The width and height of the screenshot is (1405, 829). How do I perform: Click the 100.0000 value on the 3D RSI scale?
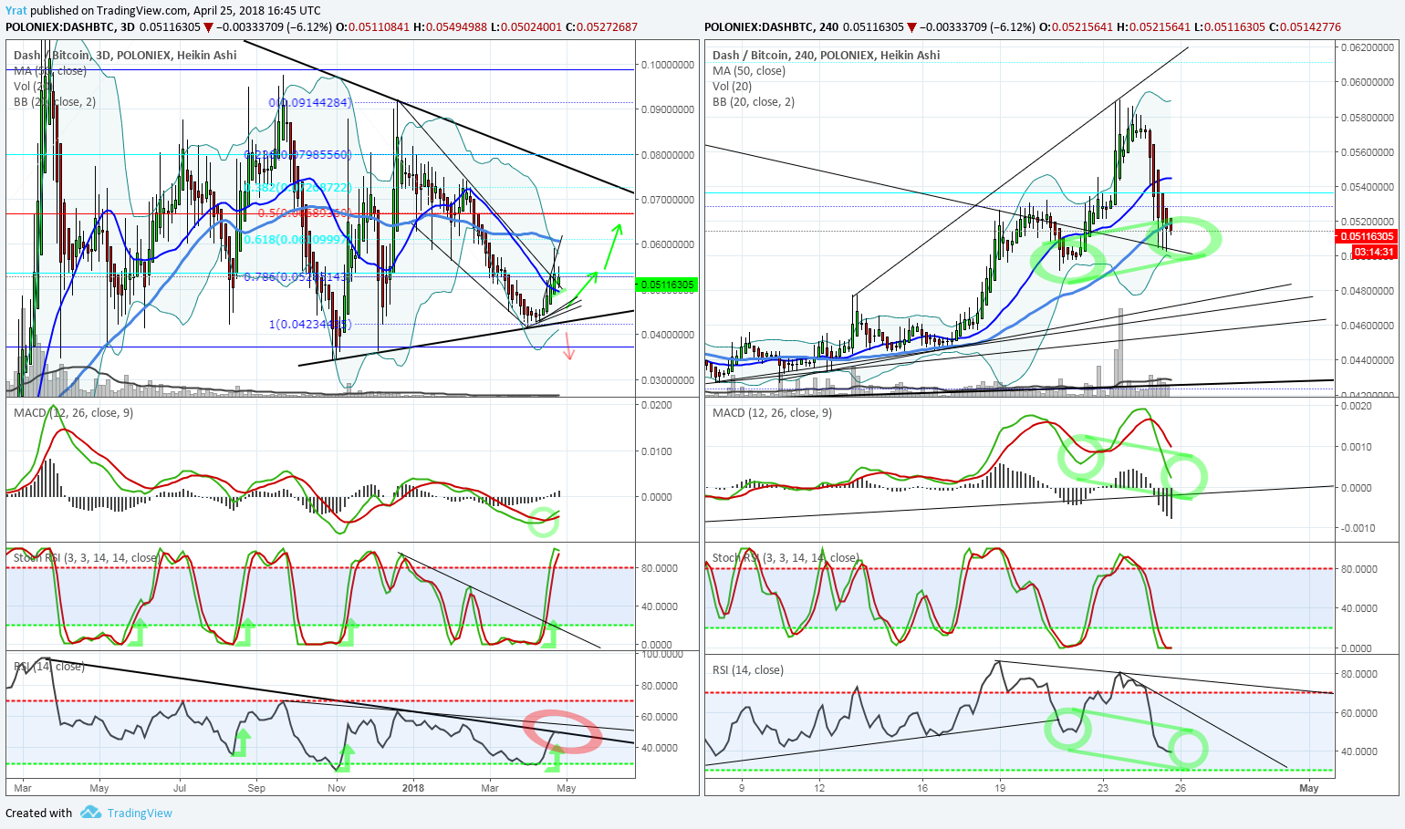click(663, 654)
